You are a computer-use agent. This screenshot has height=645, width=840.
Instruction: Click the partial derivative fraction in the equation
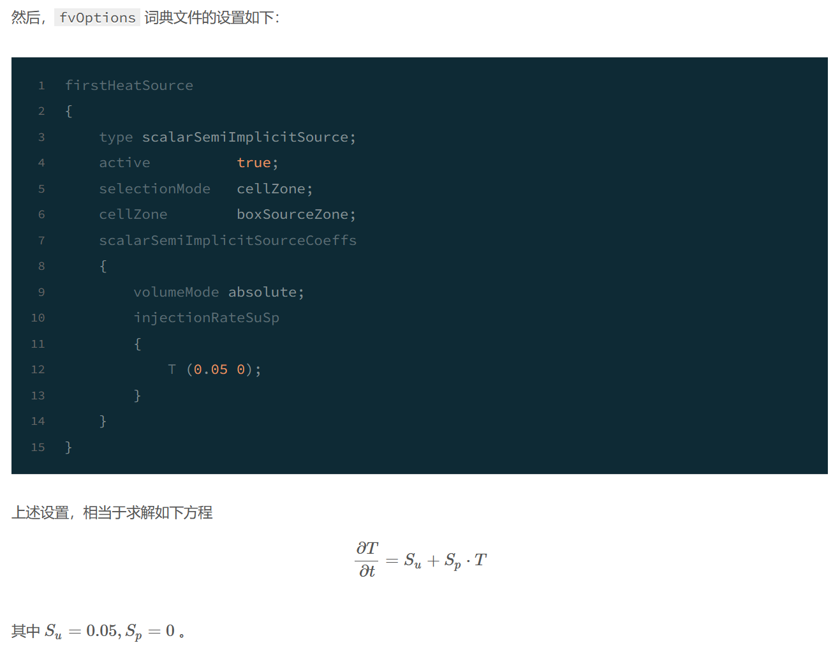tap(367, 560)
